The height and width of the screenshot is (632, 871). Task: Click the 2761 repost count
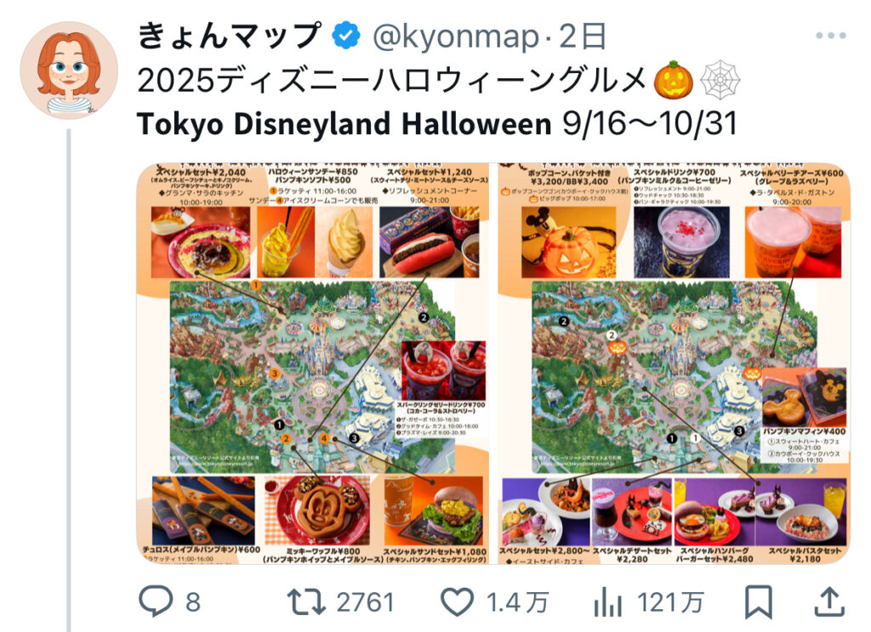[x=366, y=602]
